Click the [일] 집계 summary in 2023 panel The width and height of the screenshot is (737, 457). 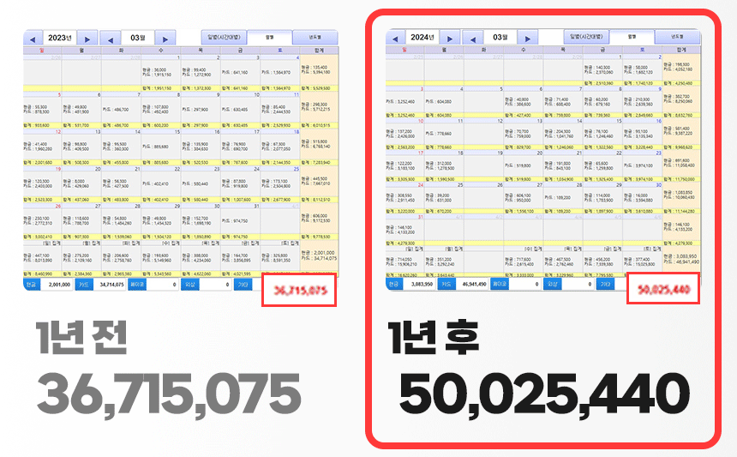pos(42,257)
